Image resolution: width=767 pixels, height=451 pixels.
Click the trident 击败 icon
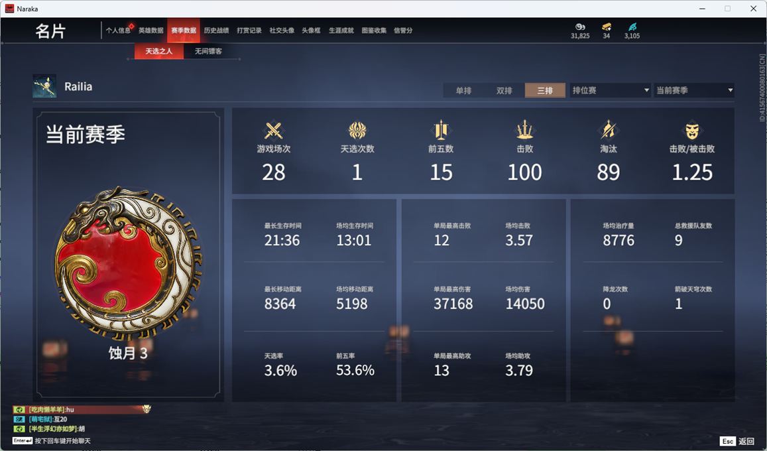[524, 130]
